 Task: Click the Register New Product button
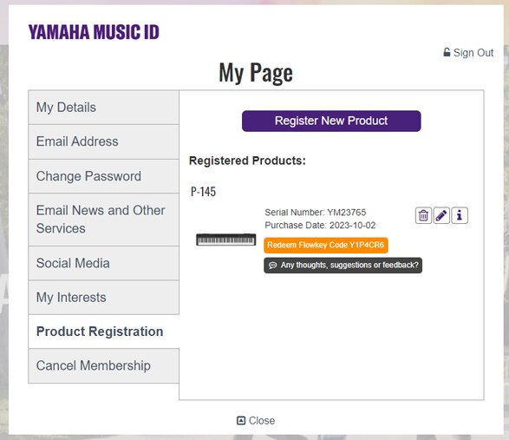(331, 121)
